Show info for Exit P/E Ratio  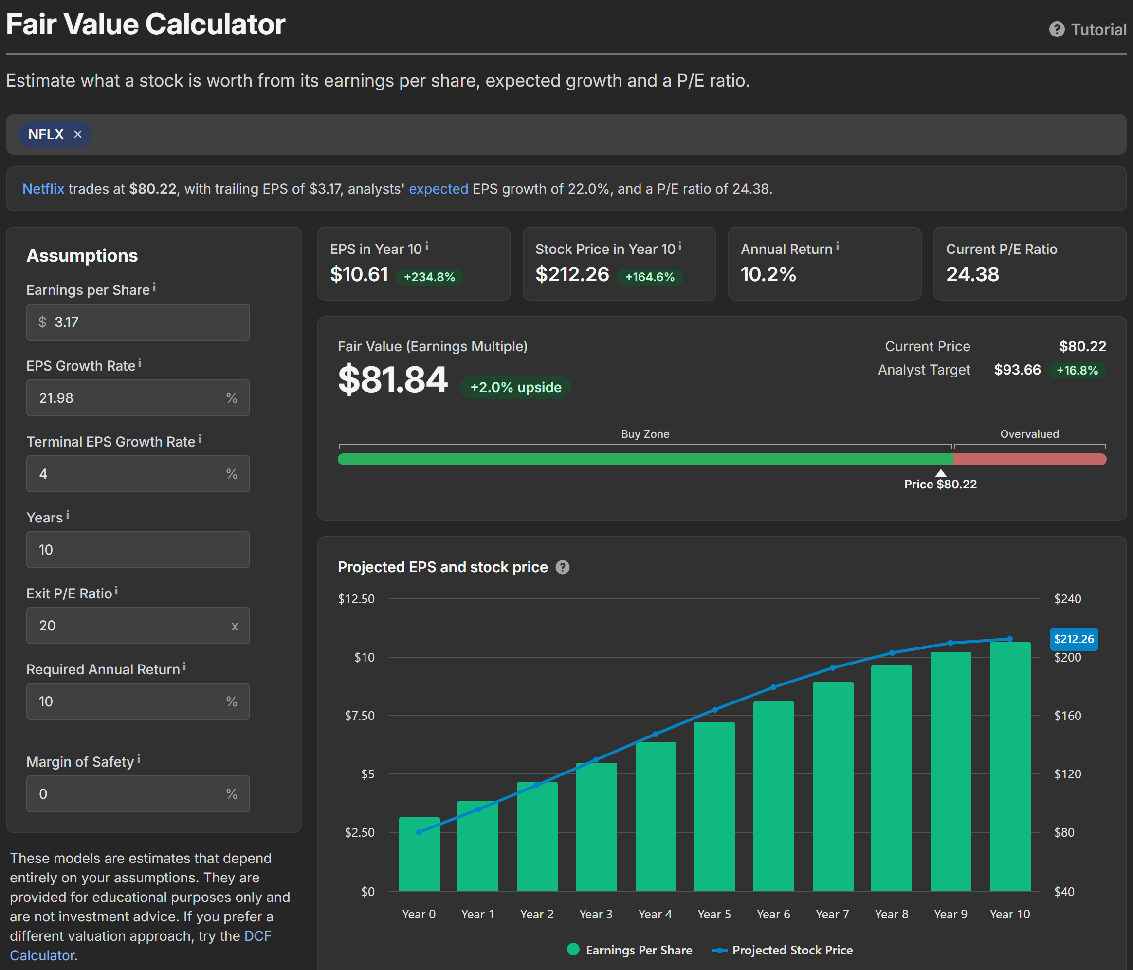click(116, 590)
